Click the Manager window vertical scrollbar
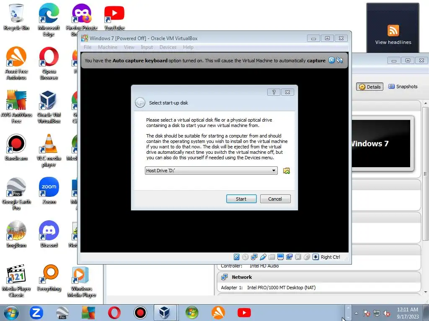This screenshot has width=429, height=321. [426, 173]
